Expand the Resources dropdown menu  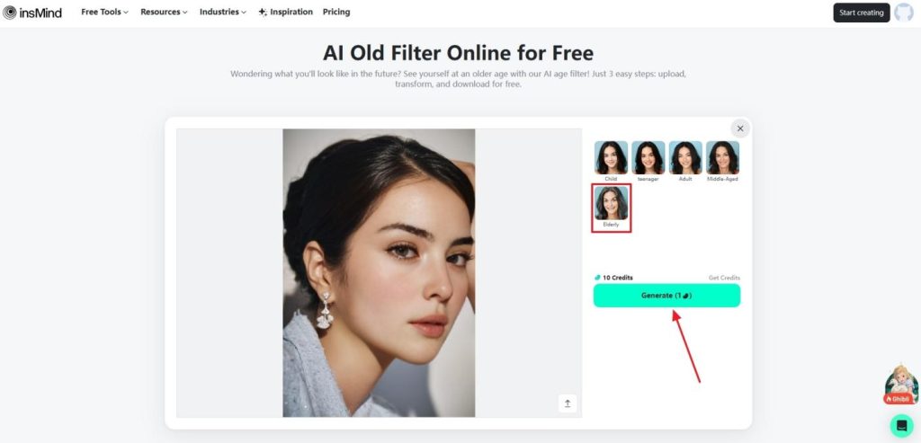click(x=164, y=13)
